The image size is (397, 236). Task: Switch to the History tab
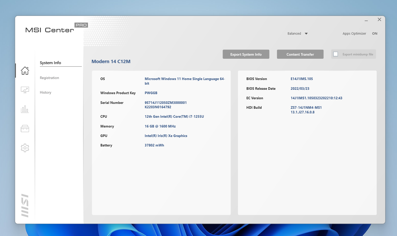(46, 92)
